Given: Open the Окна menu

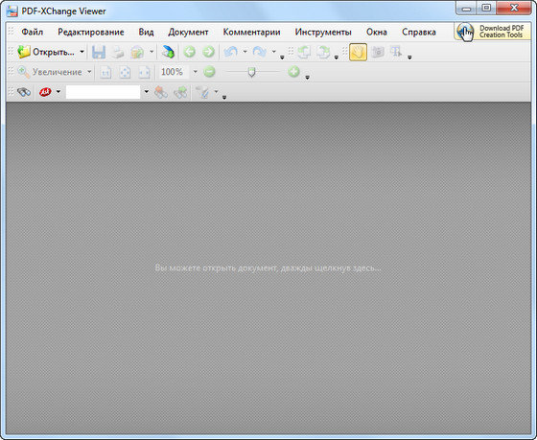Looking at the screenshot, I should (x=376, y=33).
